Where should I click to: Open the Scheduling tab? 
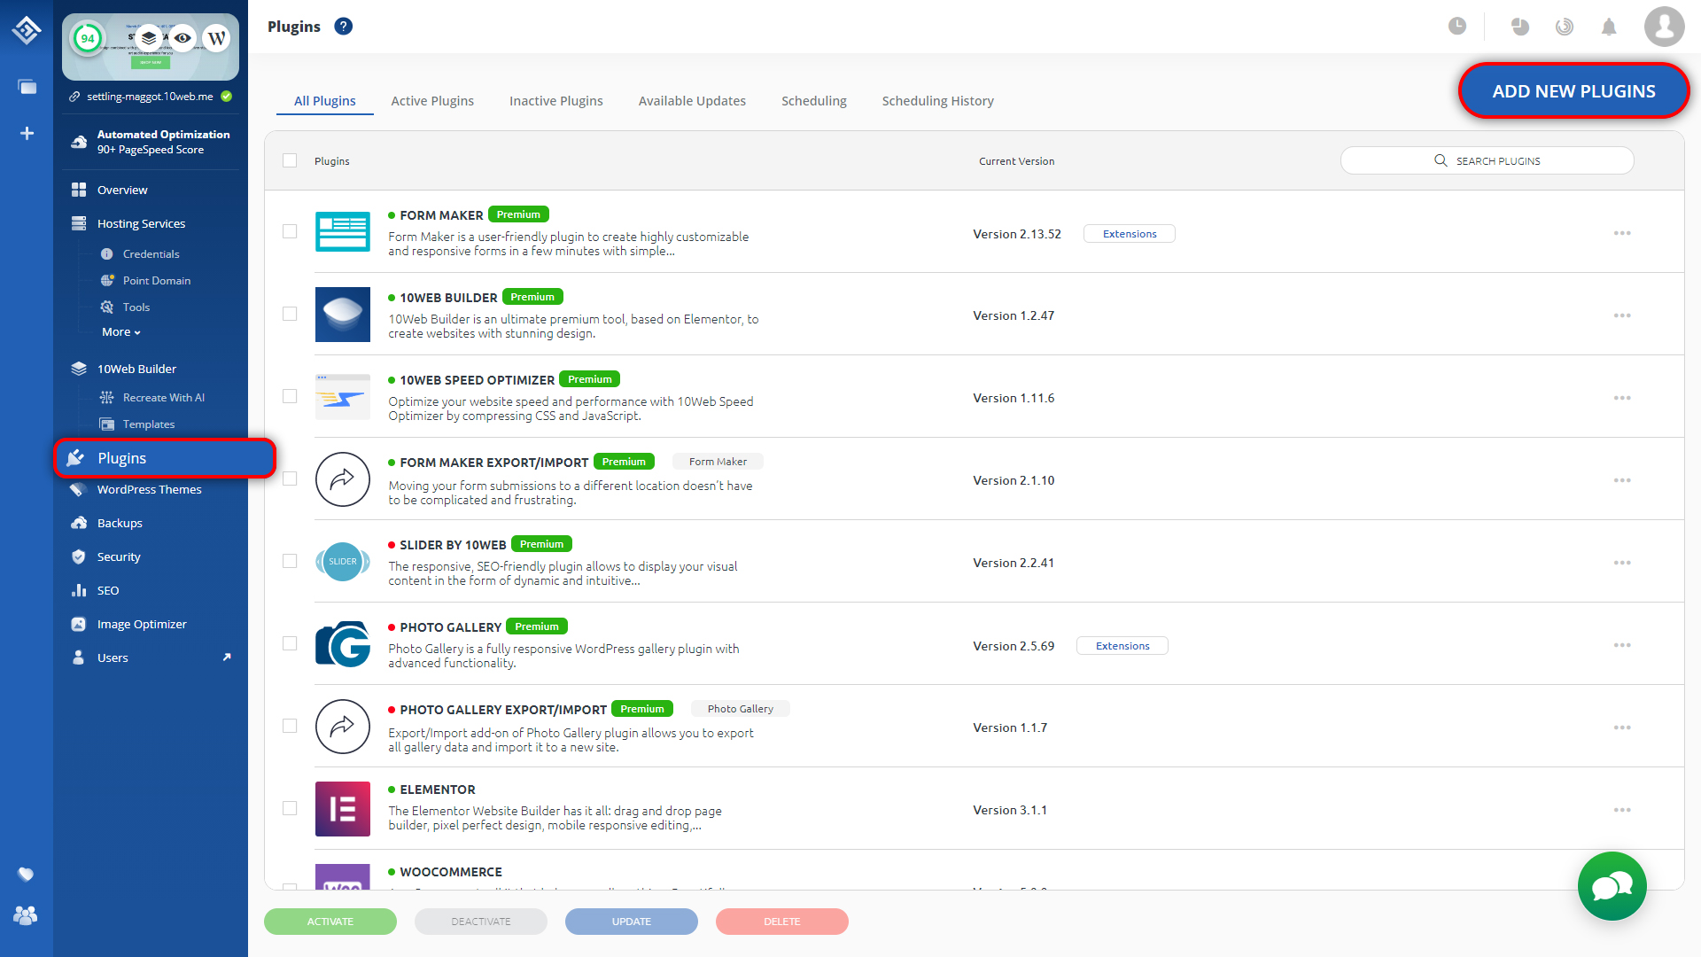click(814, 101)
